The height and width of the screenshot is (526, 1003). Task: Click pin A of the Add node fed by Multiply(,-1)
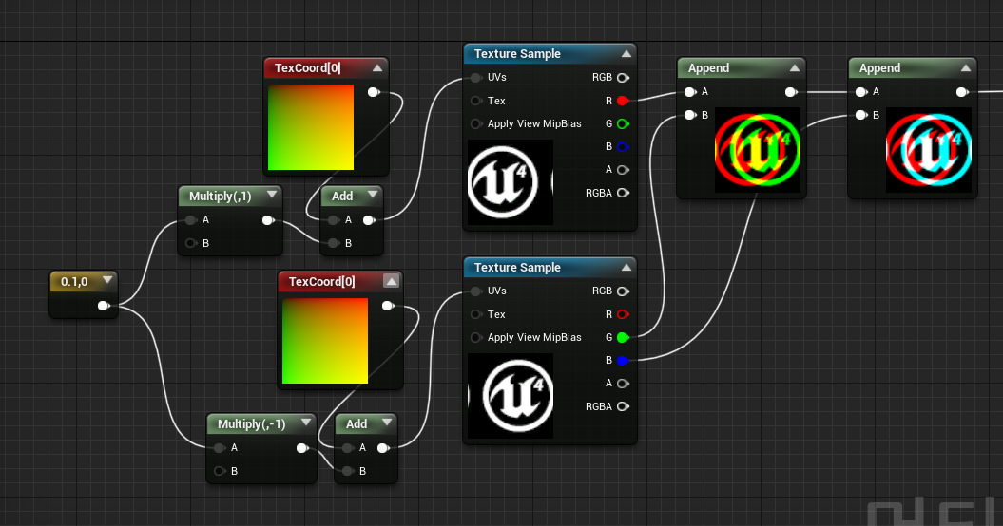[x=348, y=448]
